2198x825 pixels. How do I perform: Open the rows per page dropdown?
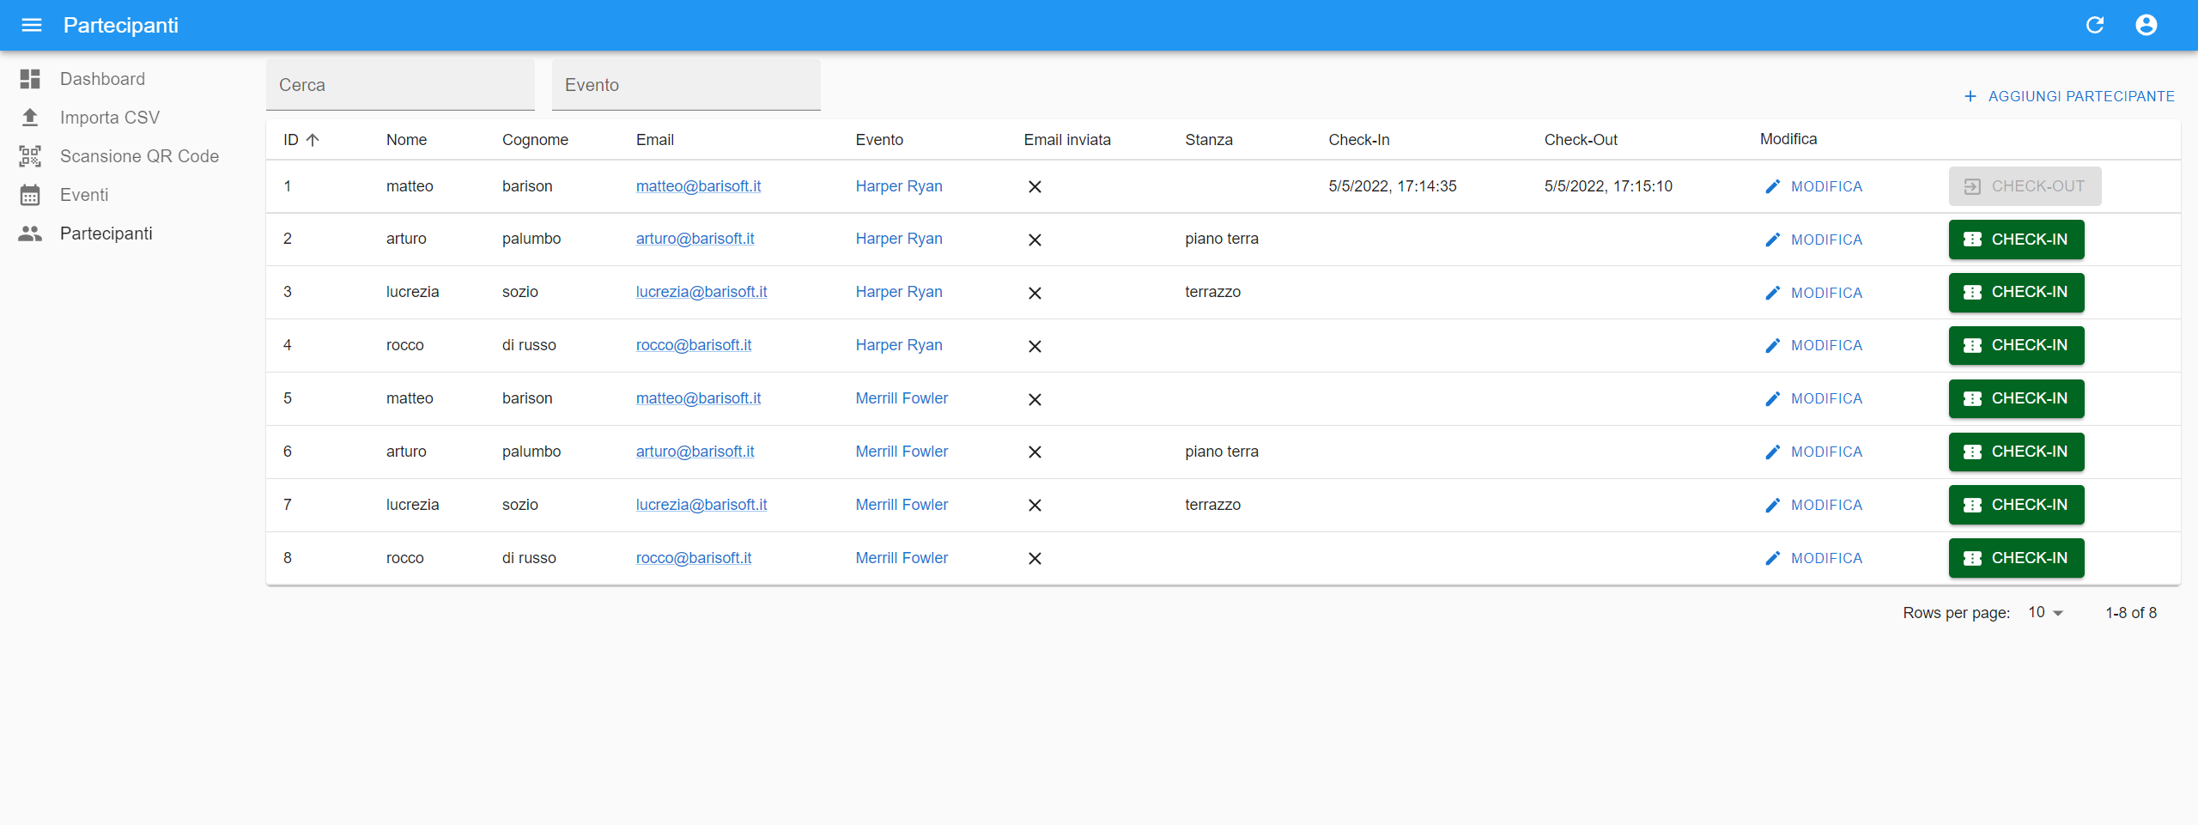pyautogui.click(x=2045, y=613)
